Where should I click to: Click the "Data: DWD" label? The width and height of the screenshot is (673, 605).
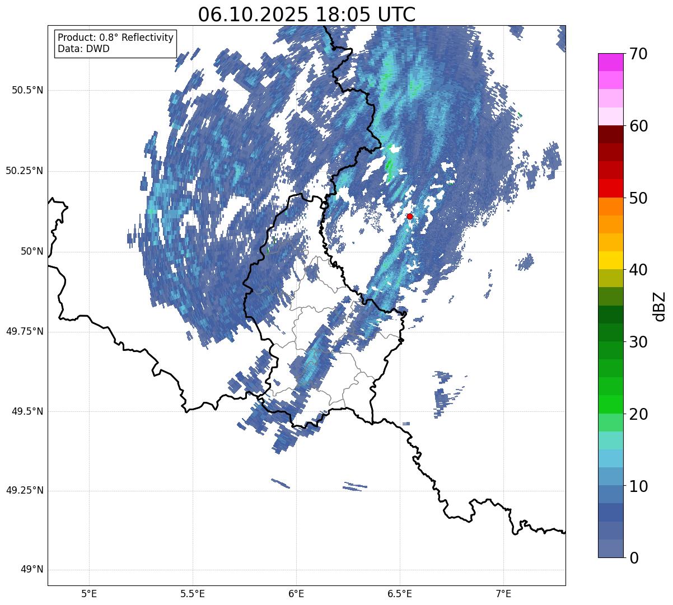[x=83, y=49]
